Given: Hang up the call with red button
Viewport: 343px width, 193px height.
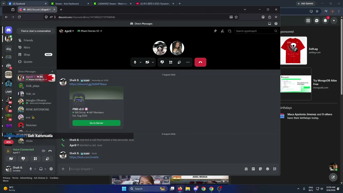Looking at the screenshot, I should [200, 62].
